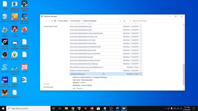Click the Credential Manager vertical scrollbar thumb

(x=184, y=74)
